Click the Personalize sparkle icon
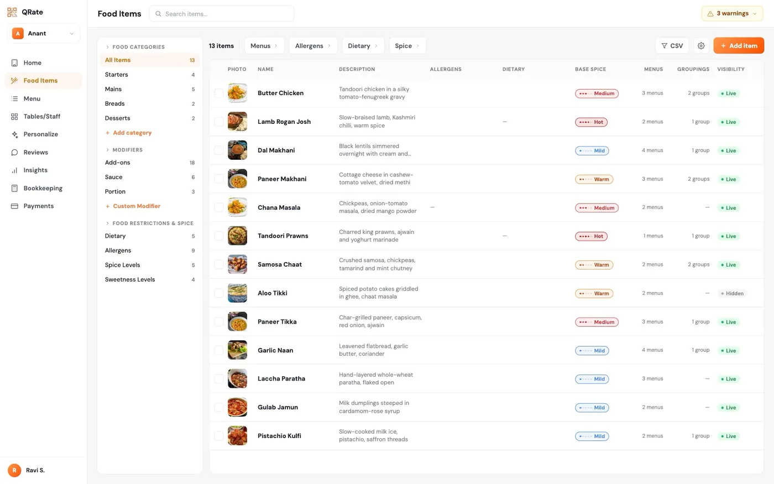 (14, 134)
